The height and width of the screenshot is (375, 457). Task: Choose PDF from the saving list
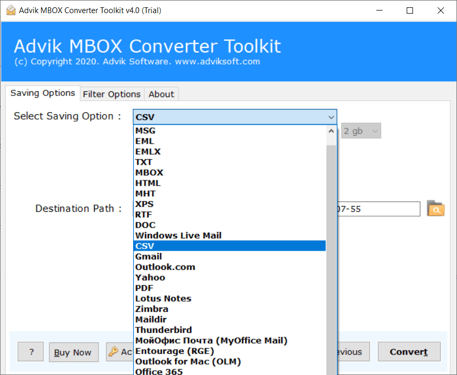[x=144, y=288]
